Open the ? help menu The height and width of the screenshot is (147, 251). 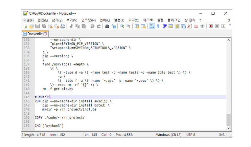pos(200,20)
